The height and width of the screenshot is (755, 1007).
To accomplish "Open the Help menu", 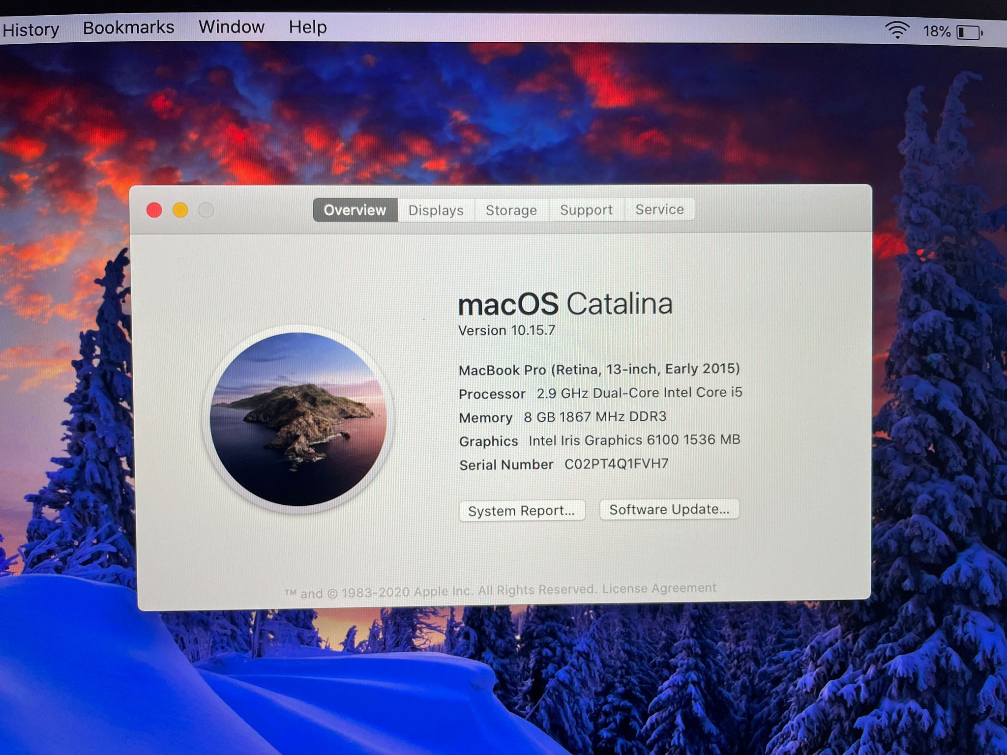I will click(x=307, y=27).
